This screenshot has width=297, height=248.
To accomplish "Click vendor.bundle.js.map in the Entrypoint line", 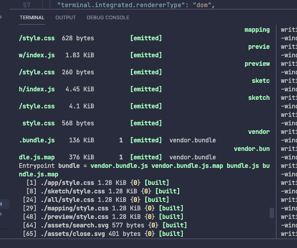I will point(187,166).
